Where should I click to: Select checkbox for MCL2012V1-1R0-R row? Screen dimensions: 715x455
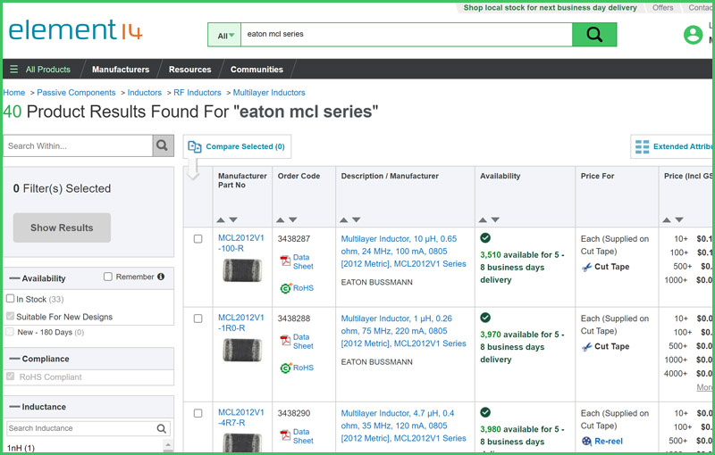(x=198, y=318)
